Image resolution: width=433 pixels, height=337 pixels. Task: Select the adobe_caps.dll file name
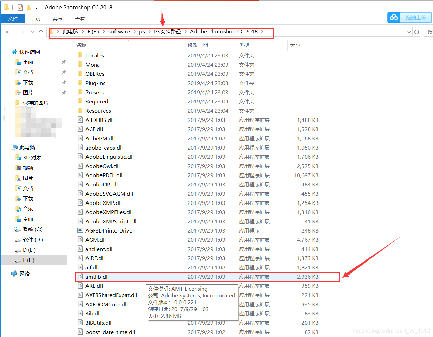tap(104, 148)
